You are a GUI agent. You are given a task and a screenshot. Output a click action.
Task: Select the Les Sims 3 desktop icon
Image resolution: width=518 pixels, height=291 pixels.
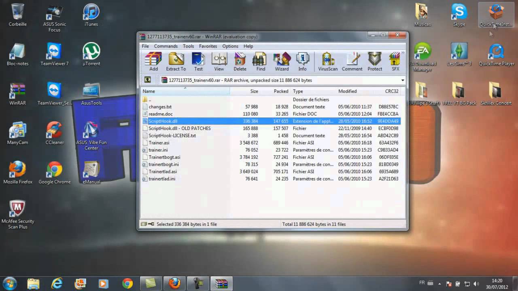[459, 54]
